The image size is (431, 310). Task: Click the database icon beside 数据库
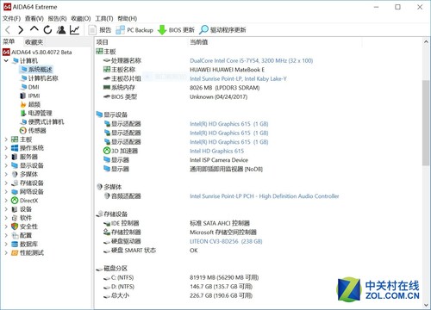pos(15,244)
